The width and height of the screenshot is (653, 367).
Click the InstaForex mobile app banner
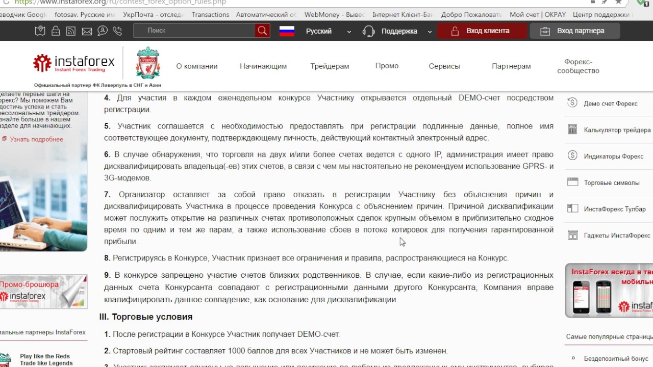[x=609, y=291]
